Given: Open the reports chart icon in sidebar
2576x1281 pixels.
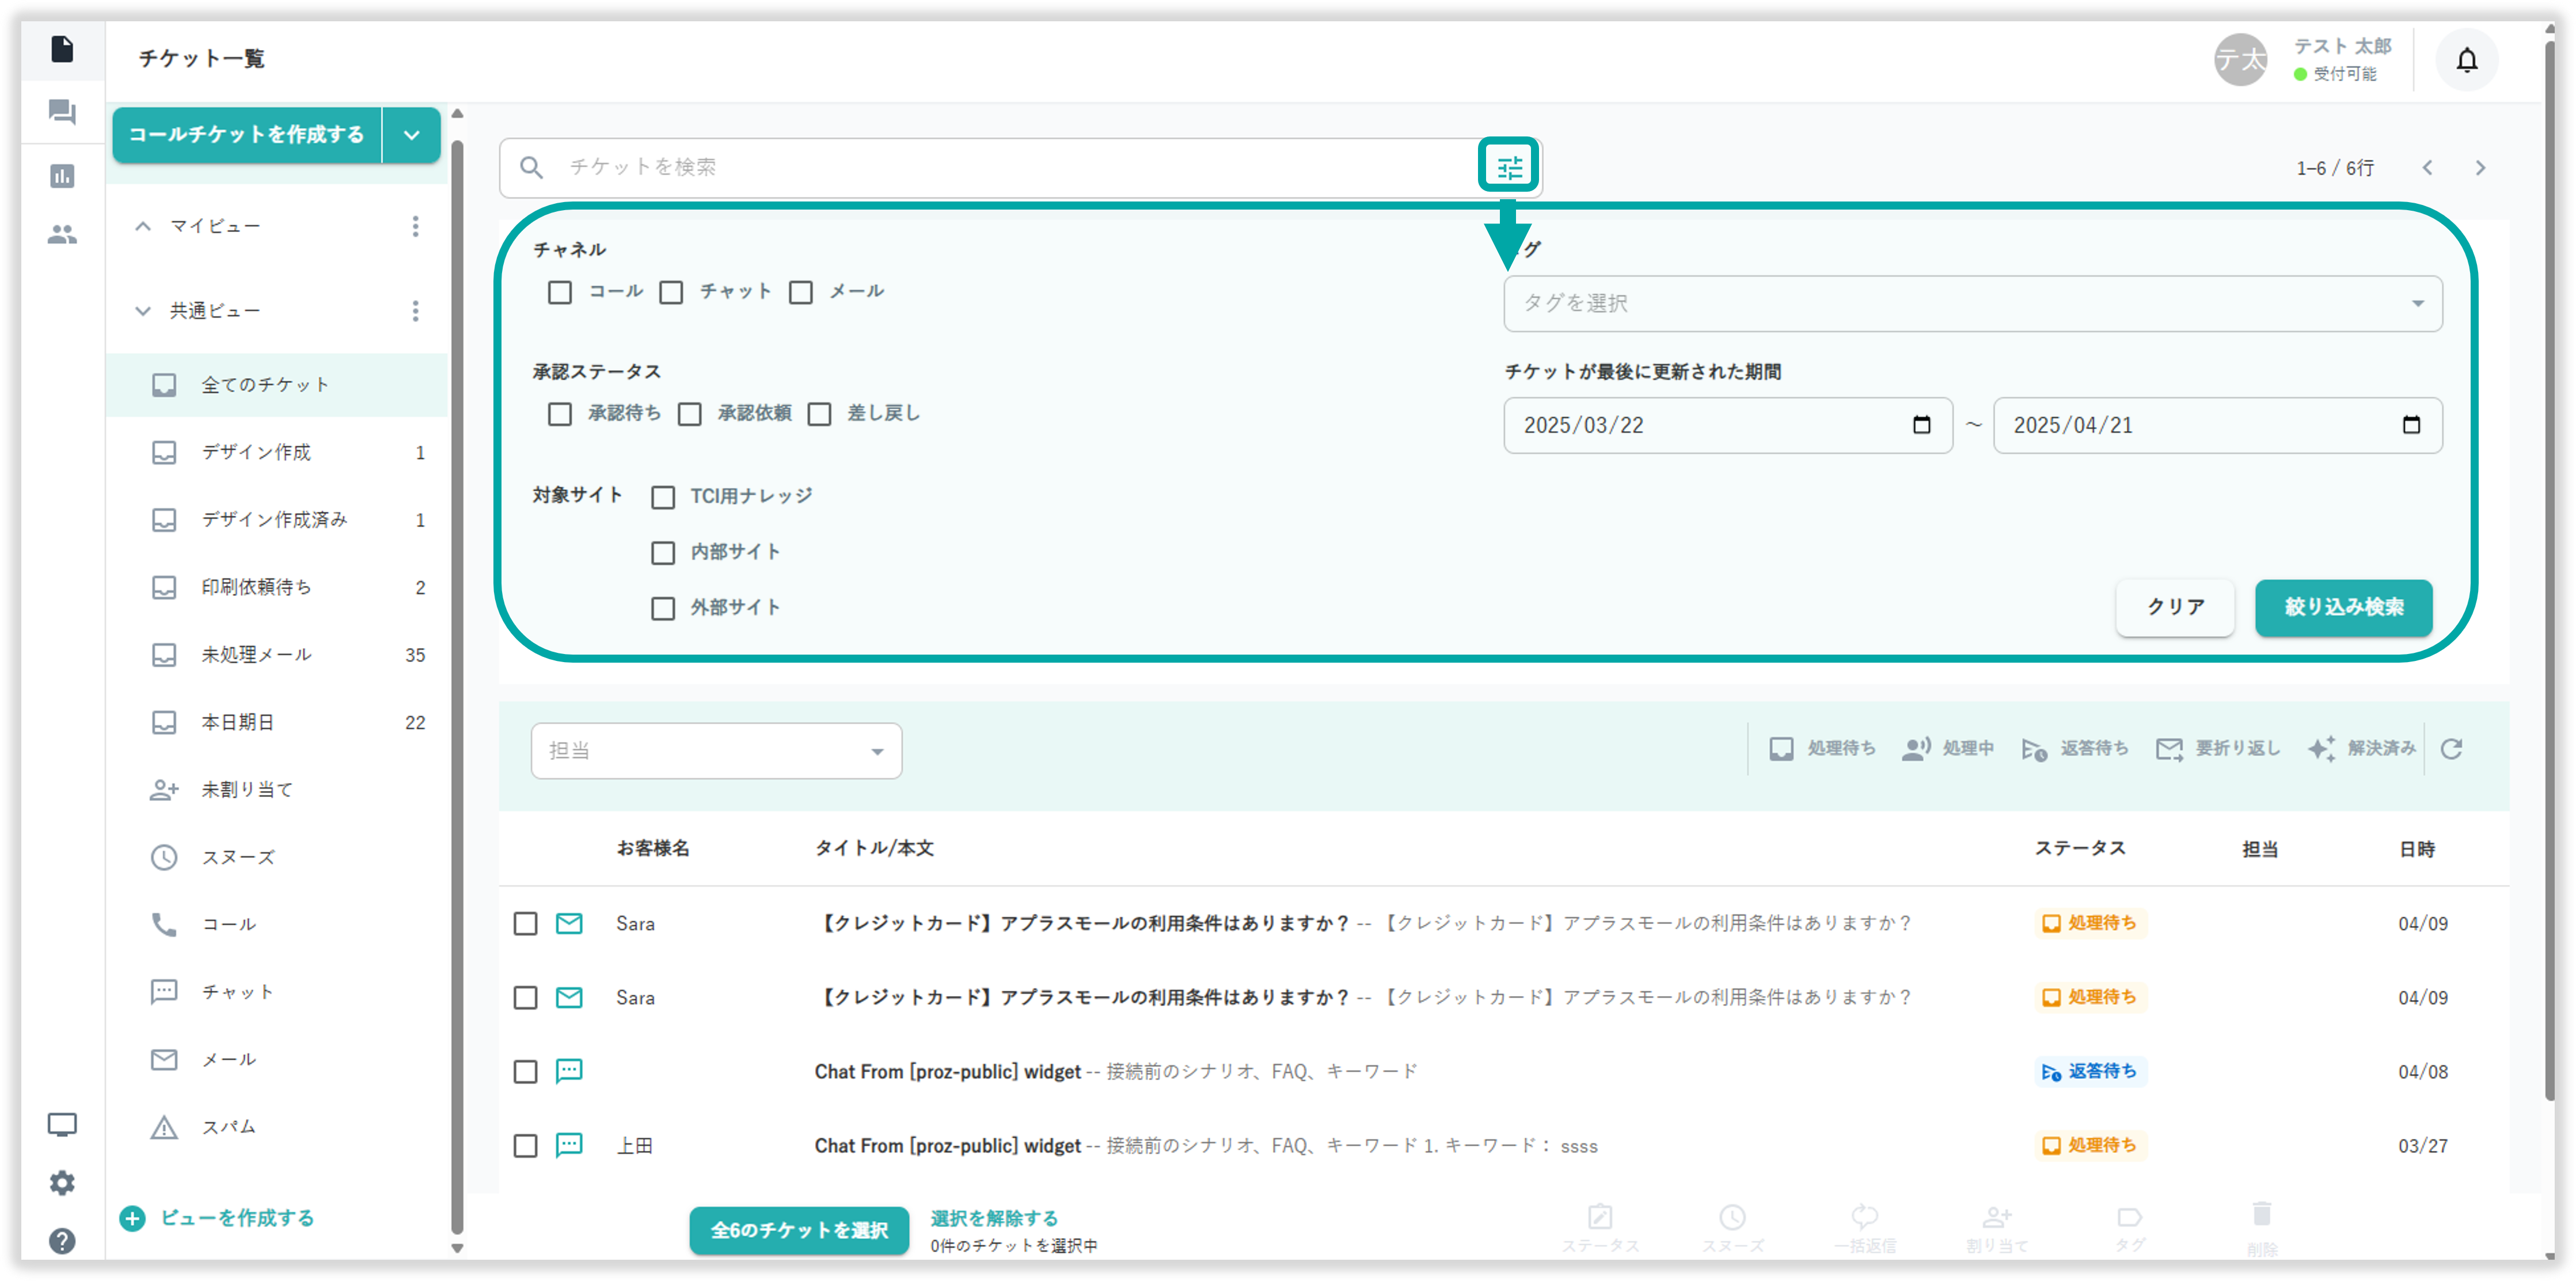Looking at the screenshot, I should [62, 176].
